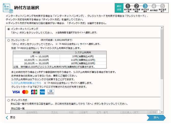Click the JCB card logo
Viewport: 173px width, 132px height.
34,92
